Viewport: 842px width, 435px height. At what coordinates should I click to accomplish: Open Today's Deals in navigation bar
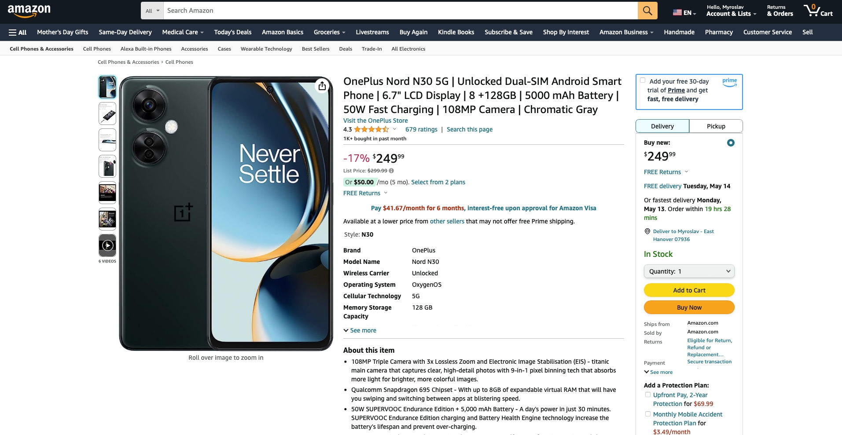233,32
